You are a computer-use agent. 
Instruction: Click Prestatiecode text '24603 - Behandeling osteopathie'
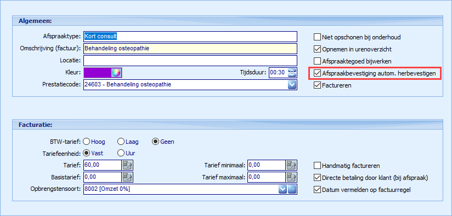coord(128,85)
